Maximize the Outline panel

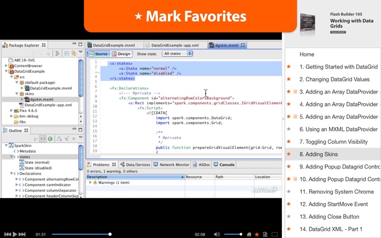(80, 129)
